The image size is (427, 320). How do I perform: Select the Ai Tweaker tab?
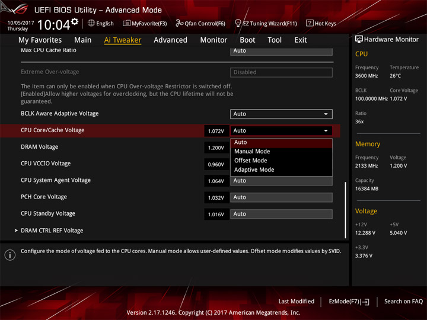pyautogui.click(x=123, y=40)
